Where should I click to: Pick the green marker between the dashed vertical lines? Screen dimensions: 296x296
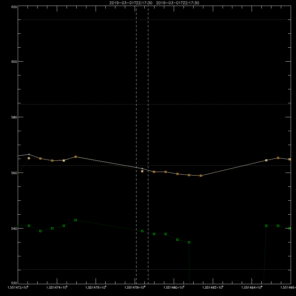coord(142,231)
